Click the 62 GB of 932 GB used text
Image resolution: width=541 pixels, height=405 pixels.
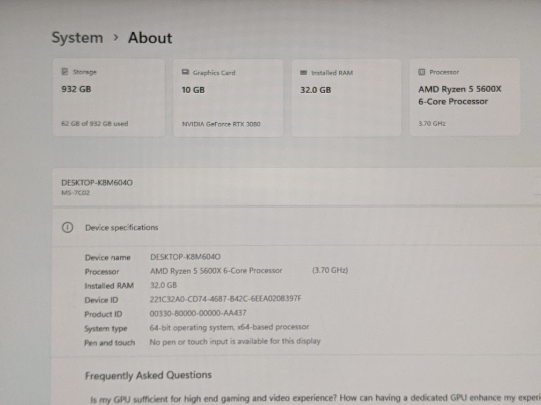point(94,124)
